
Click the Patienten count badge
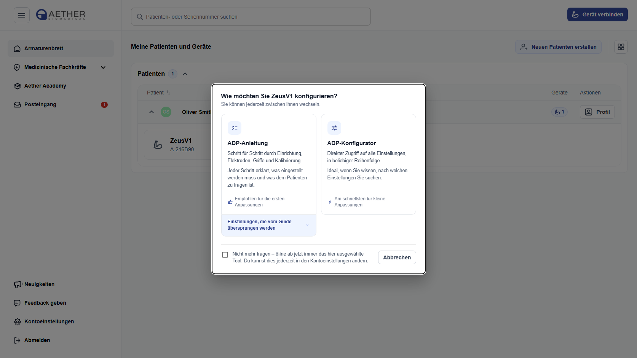[x=172, y=74]
